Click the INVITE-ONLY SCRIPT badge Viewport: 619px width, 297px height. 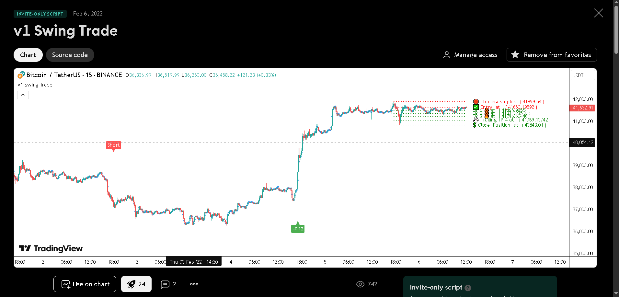40,14
